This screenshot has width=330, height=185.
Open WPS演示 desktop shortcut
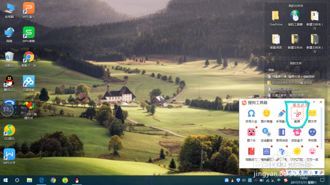coord(29,11)
